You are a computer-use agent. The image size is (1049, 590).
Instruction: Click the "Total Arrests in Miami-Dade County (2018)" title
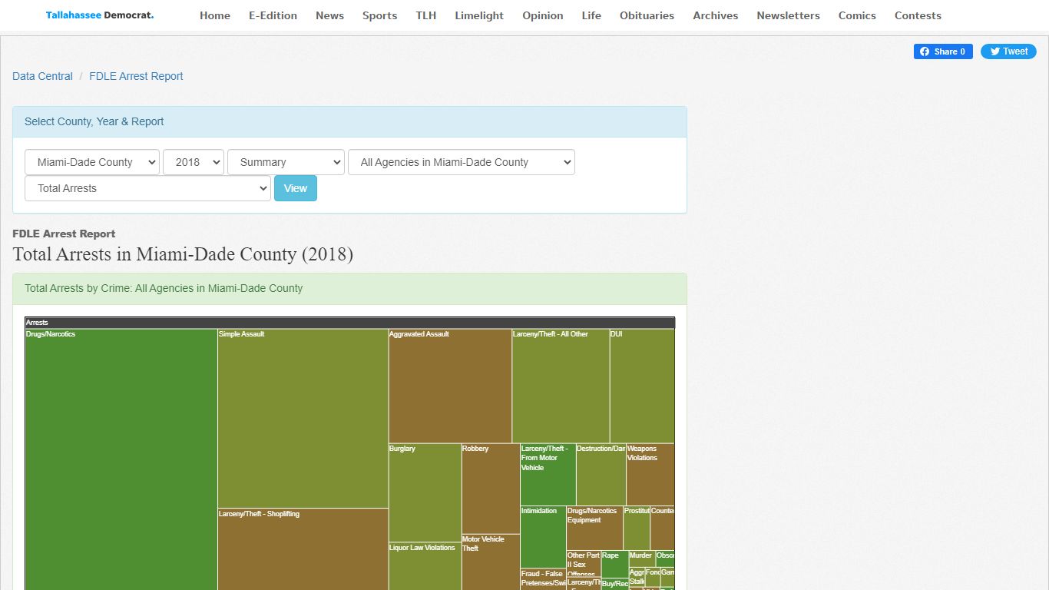[x=183, y=254]
